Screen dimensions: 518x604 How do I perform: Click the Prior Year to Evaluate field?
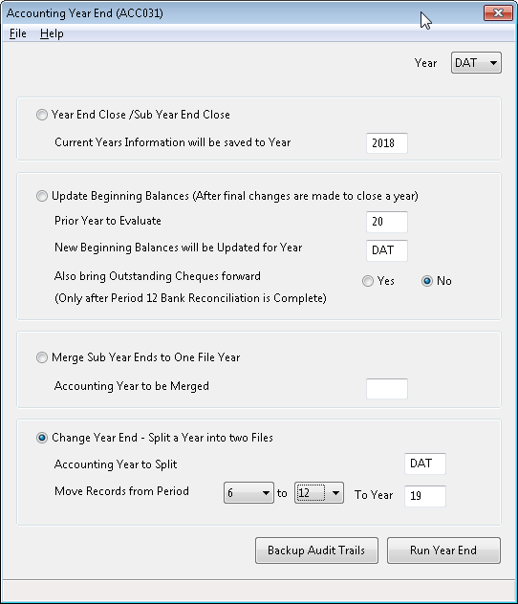click(x=387, y=222)
